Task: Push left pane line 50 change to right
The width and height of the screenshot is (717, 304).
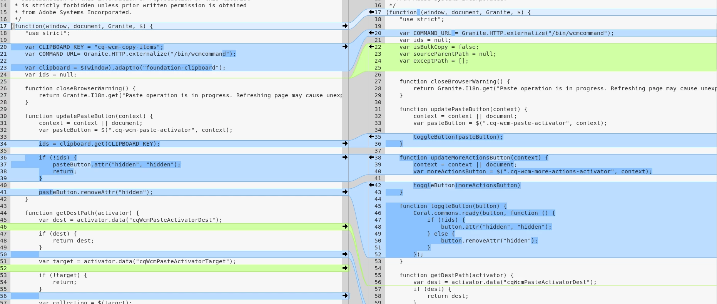Action: click(x=345, y=254)
